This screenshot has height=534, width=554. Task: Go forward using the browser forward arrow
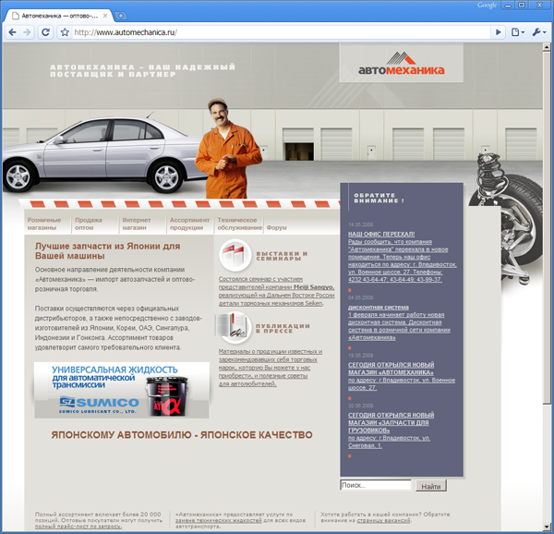(x=27, y=32)
